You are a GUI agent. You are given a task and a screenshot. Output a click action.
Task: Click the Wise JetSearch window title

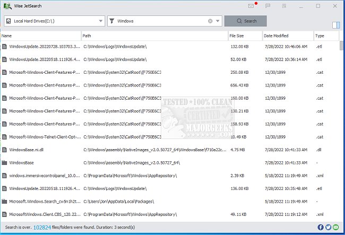click(28, 6)
